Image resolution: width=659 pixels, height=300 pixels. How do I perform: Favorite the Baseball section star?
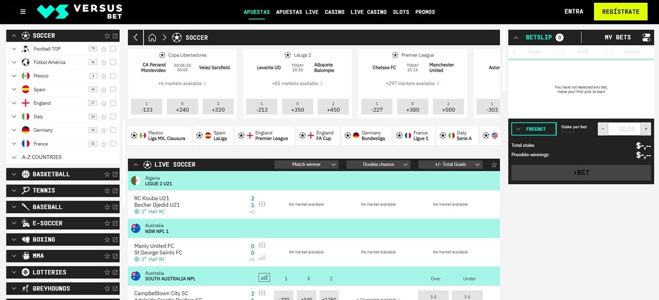(107, 207)
